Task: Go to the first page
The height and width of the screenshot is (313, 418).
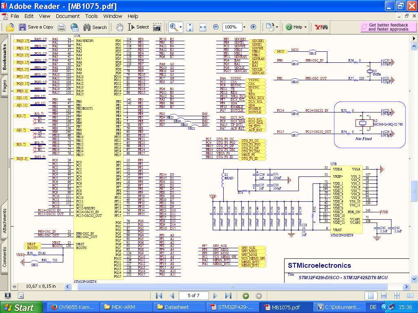Action: point(159,296)
